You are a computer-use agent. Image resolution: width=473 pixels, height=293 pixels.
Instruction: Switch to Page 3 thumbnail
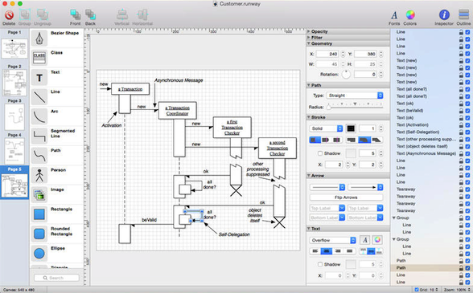pos(14,117)
